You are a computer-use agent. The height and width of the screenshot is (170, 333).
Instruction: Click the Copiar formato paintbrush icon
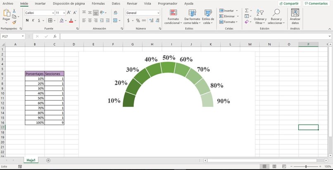click(14, 22)
